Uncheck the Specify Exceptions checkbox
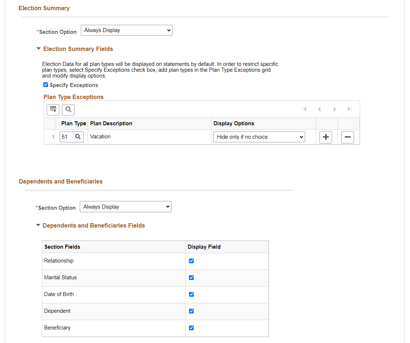This screenshot has height=343, width=410. [x=46, y=85]
